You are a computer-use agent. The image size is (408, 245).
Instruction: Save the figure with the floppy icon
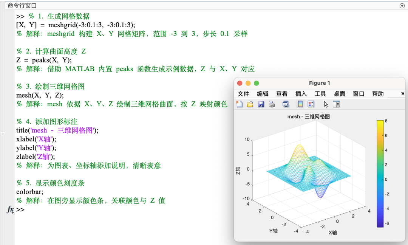pos(261,104)
